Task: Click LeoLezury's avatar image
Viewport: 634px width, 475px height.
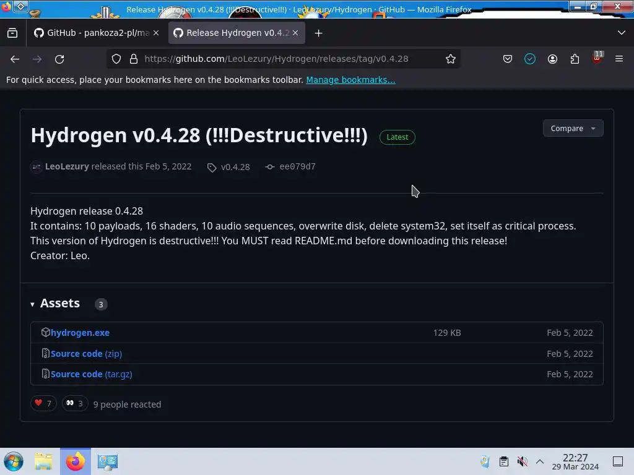Action: [37, 167]
